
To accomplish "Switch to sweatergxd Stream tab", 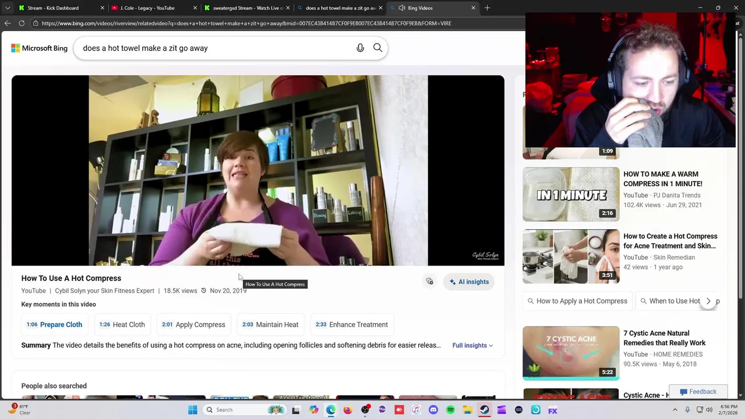I will coord(248,8).
